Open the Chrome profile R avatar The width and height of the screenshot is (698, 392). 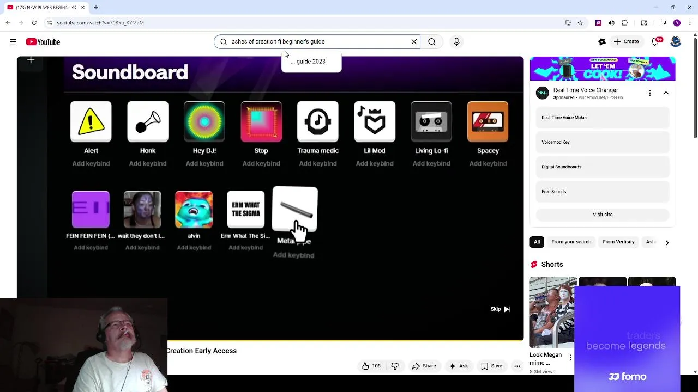coord(677,23)
